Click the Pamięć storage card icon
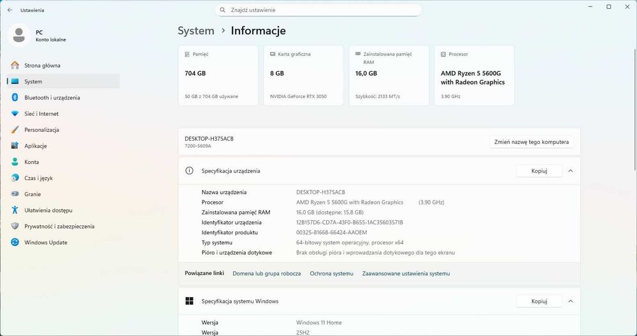The width and height of the screenshot is (637, 336). tap(187, 54)
